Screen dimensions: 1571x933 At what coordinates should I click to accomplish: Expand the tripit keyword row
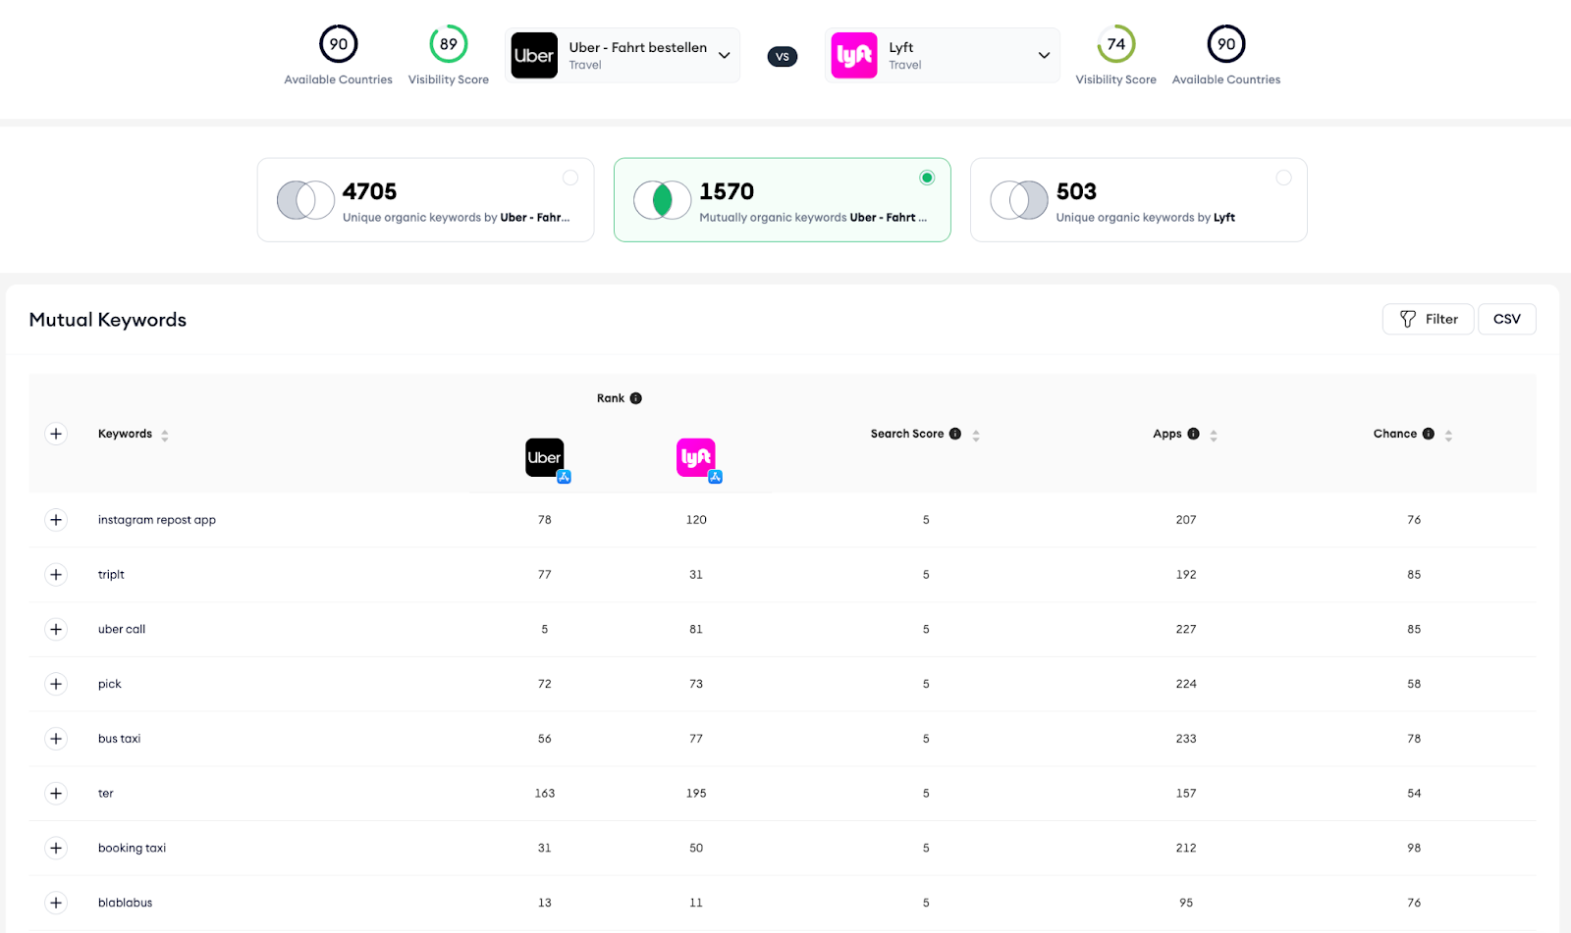56,575
